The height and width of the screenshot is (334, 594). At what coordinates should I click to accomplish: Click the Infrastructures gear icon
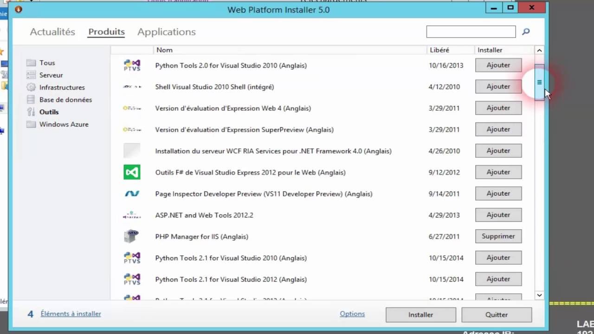(x=31, y=87)
